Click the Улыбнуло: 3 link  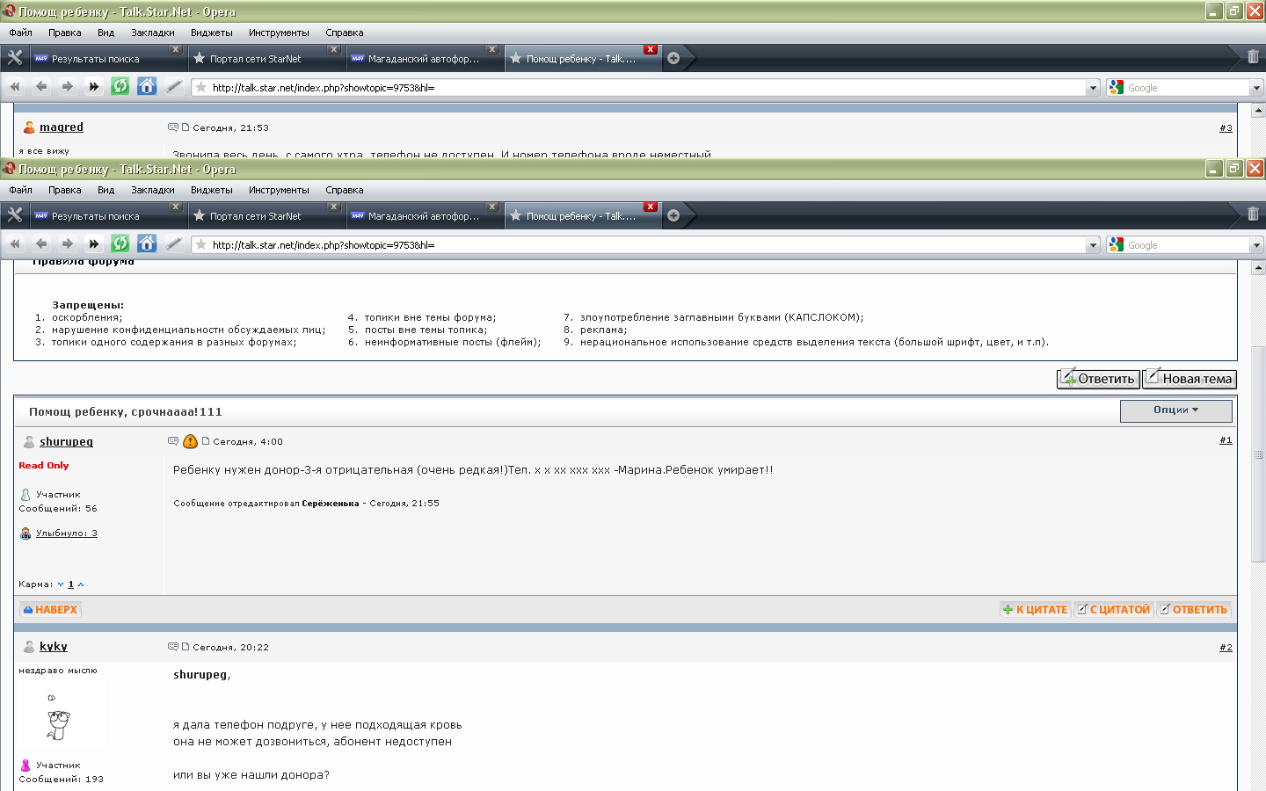[x=67, y=533]
